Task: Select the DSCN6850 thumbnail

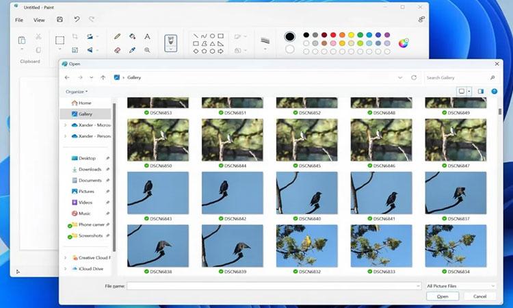Action: tap(158, 140)
